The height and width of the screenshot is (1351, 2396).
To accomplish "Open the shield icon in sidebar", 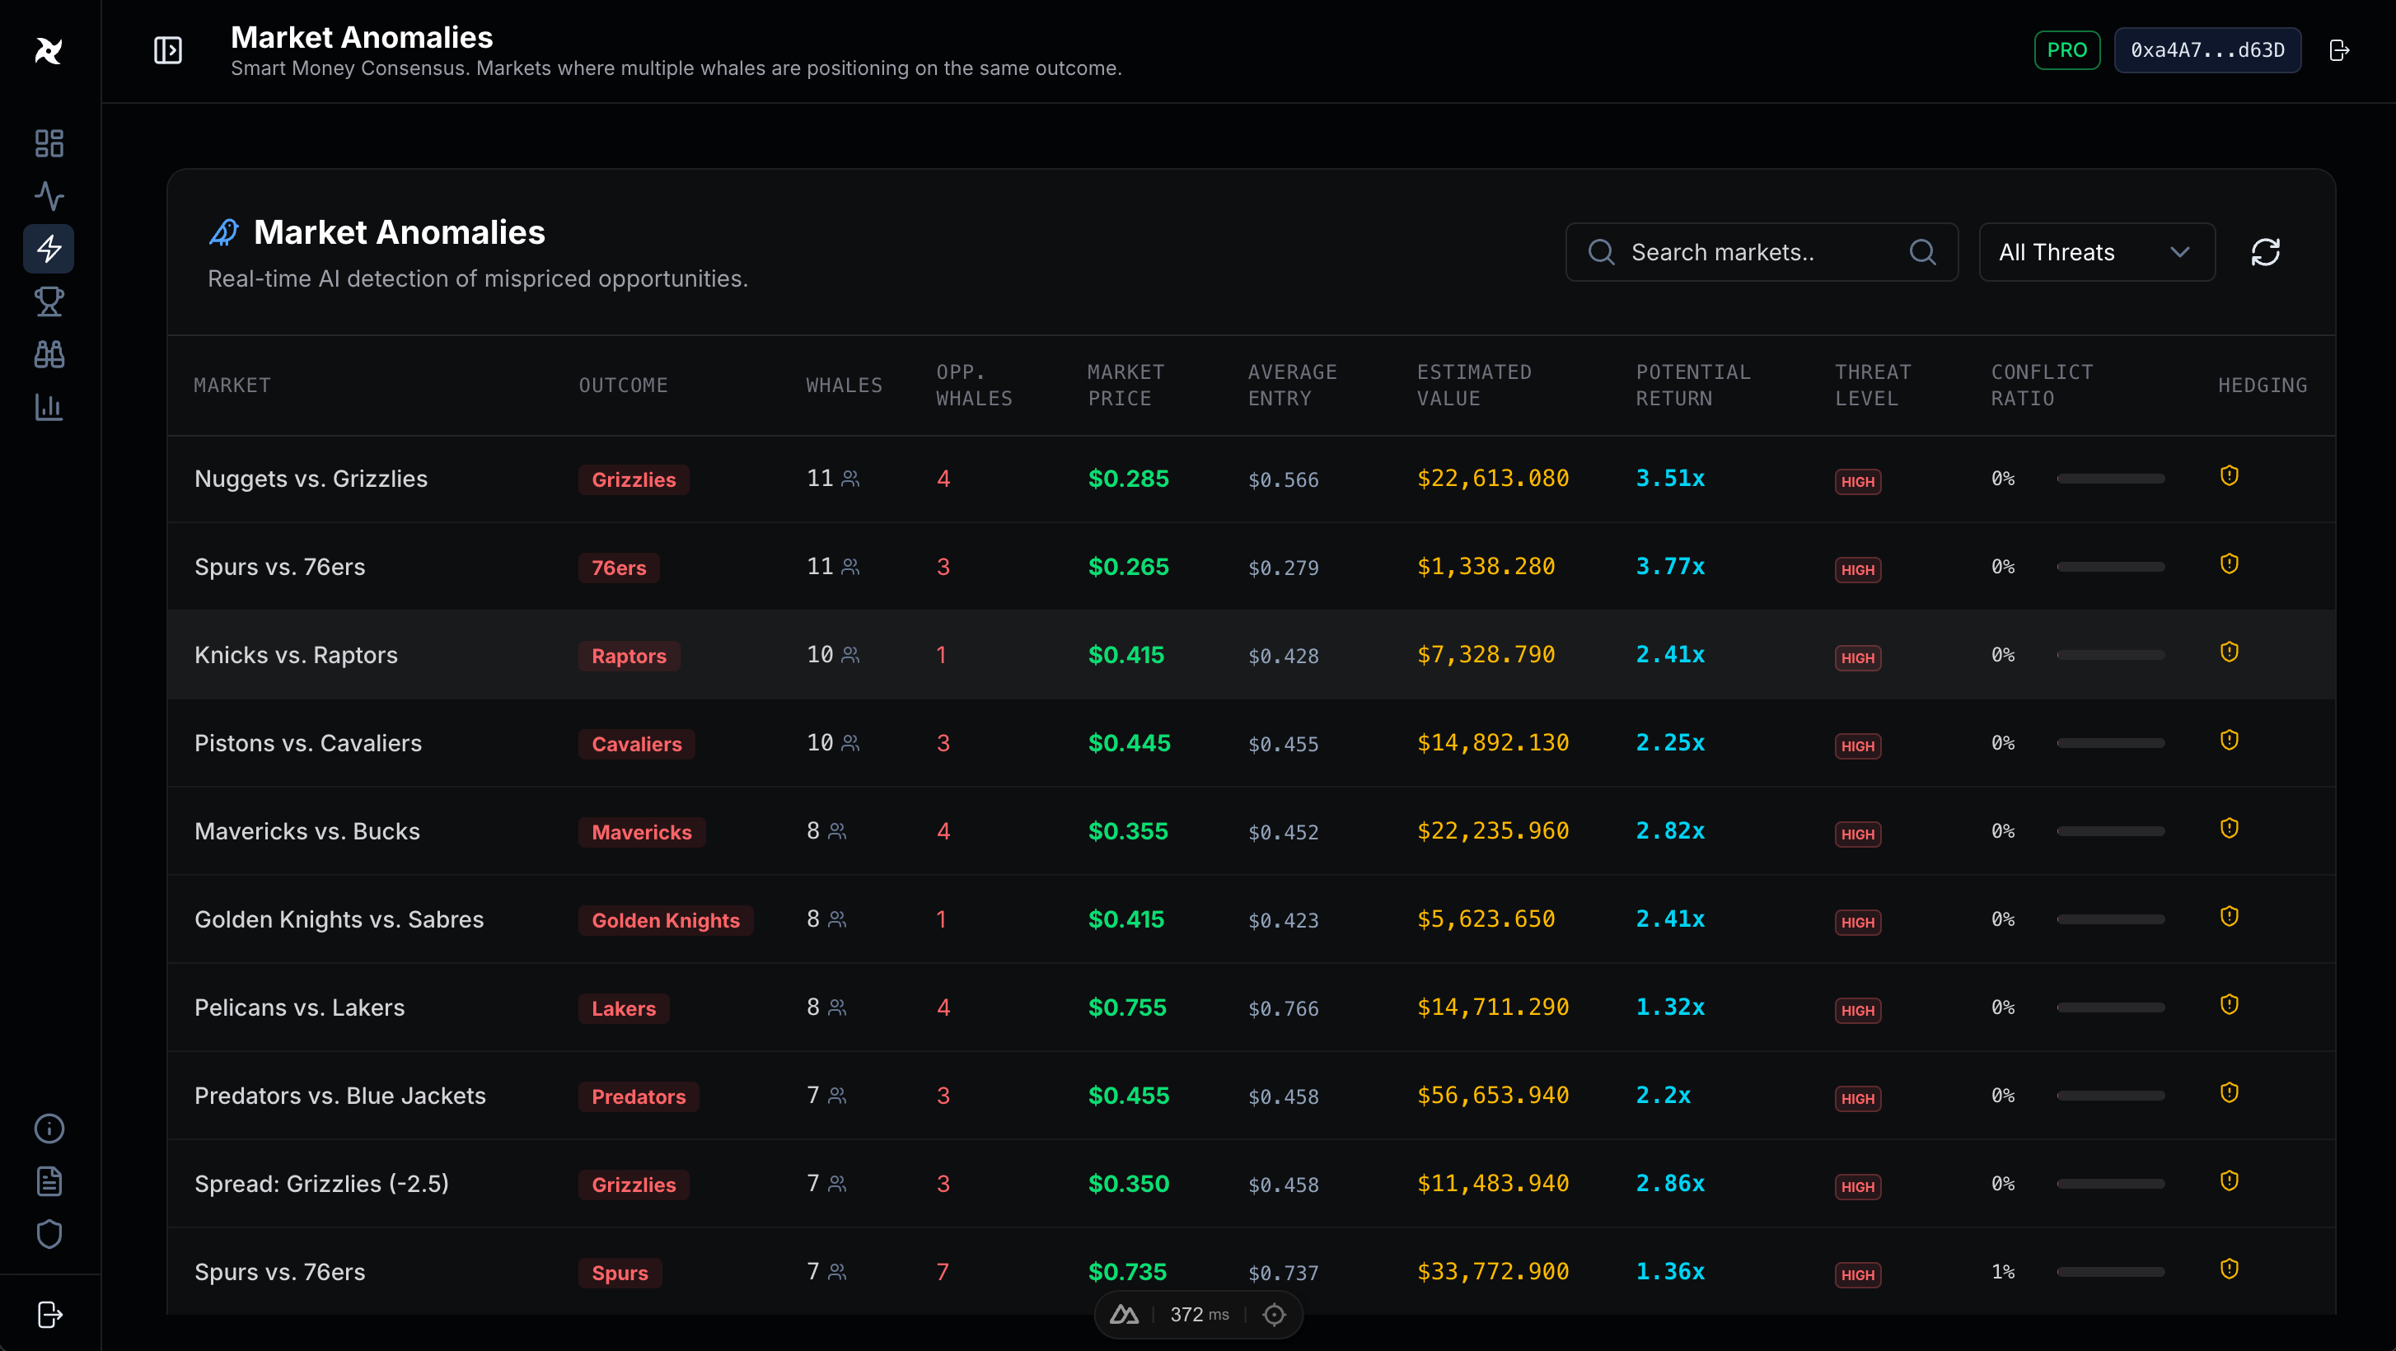I will tap(49, 1235).
